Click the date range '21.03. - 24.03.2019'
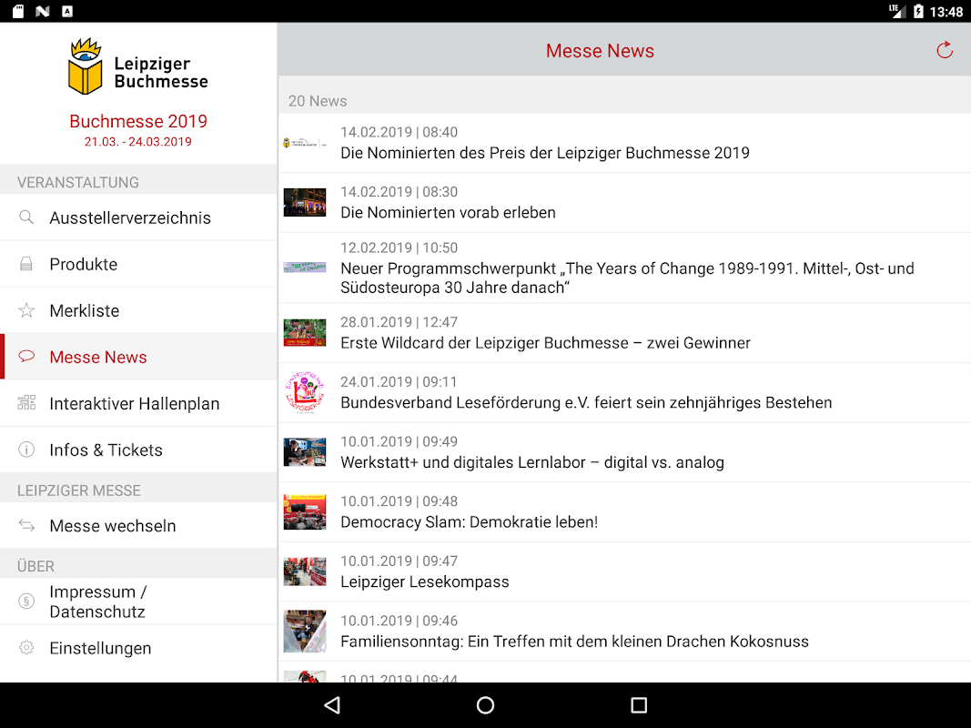Image resolution: width=971 pixels, height=728 pixels. pyautogui.click(x=138, y=142)
